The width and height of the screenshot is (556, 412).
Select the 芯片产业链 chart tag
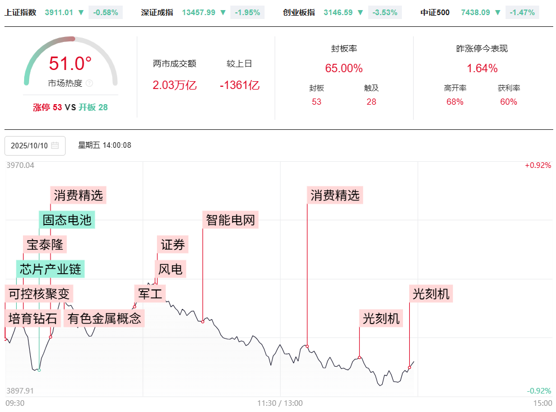tap(50, 269)
